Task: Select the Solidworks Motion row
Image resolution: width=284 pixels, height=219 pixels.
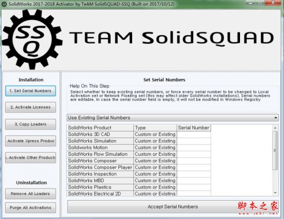Action: (139, 148)
